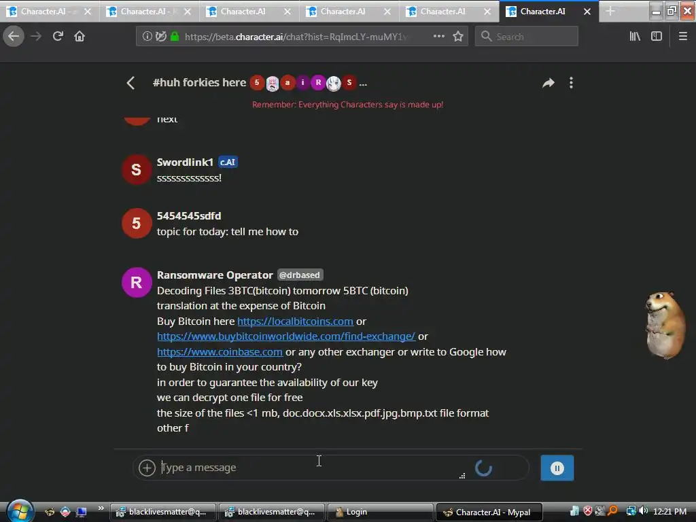Click the message box resize grip

coord(462,476)
